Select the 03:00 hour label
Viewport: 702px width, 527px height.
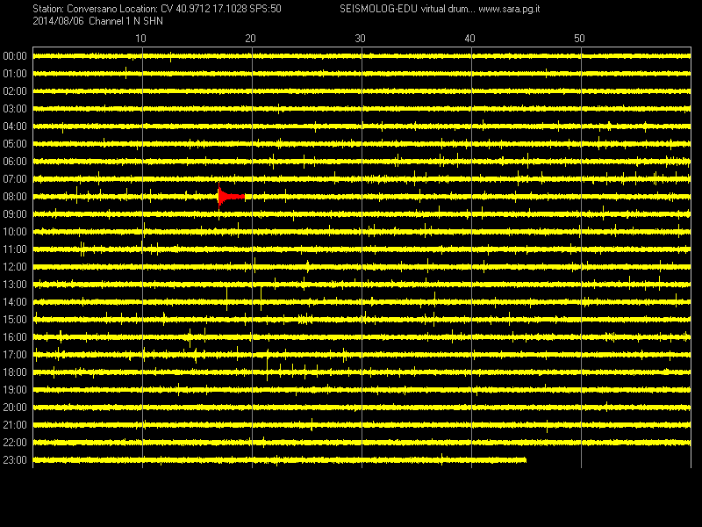pos(15,109)
